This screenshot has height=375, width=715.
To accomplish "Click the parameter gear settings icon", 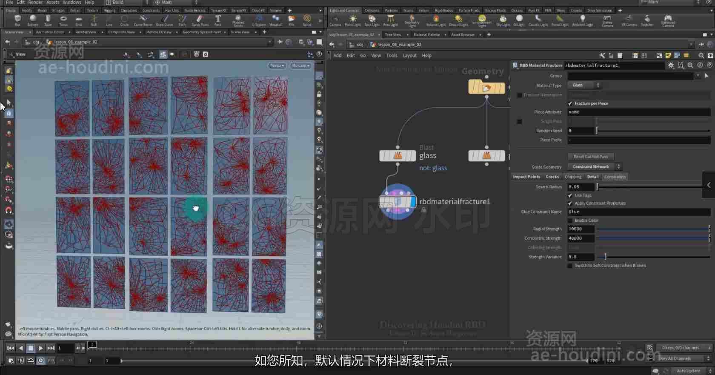I will coord(671,65).
